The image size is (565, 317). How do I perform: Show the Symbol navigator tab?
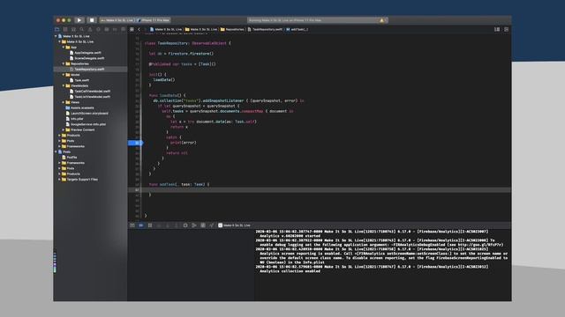pos(73,29)
